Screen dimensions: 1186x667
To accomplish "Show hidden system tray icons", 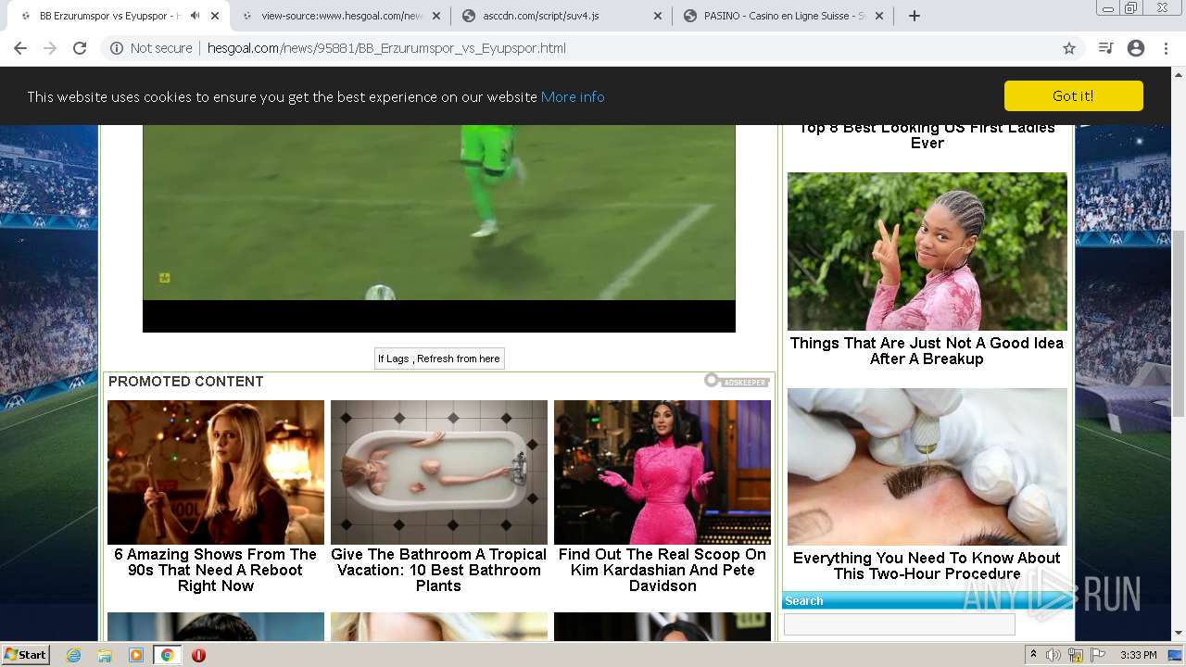I will pyautogui.click(x=1034, y=655).
